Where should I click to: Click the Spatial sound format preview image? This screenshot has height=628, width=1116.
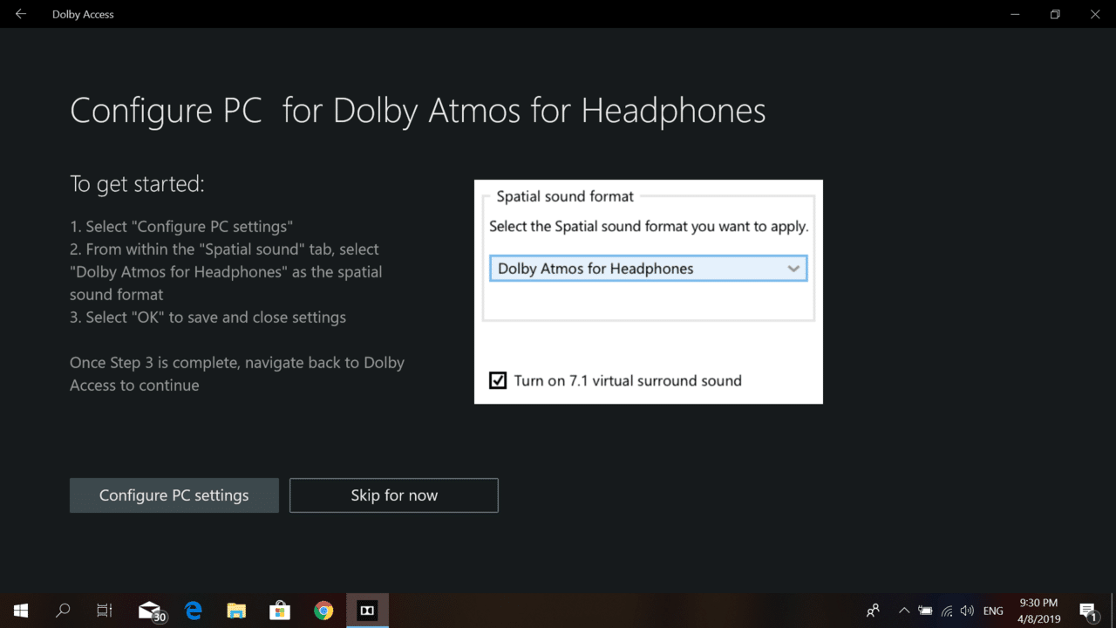[649, 291]
